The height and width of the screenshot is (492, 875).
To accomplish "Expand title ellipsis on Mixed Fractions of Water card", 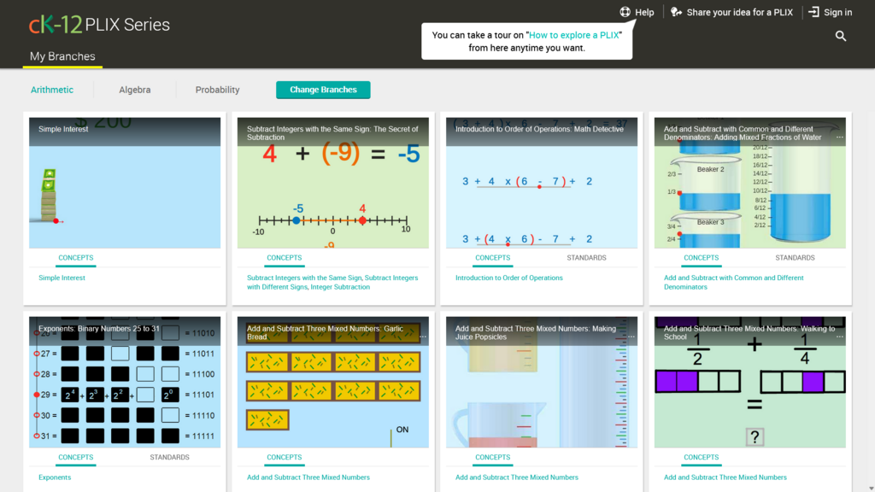I will (x=839, y=138).
